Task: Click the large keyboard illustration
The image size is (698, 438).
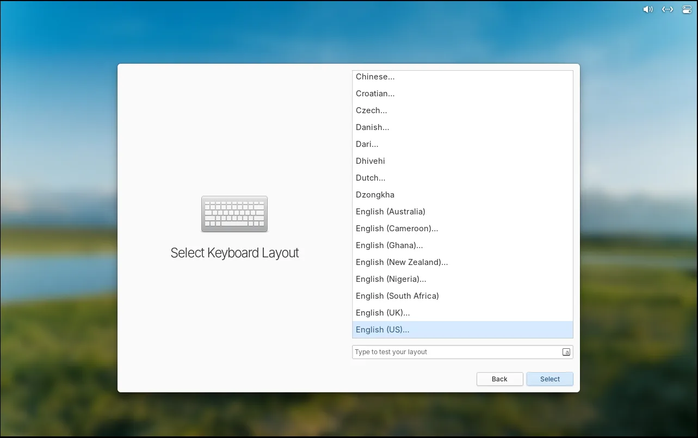Action: pos(234,214)
